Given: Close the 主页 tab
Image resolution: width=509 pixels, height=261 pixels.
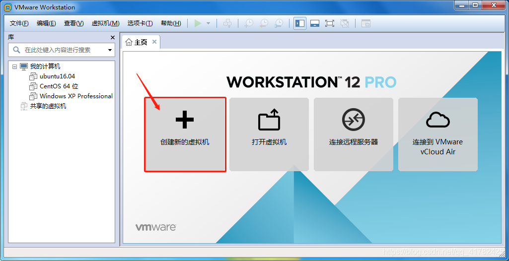Looking at the screenshot, I should pyautogui.click(x=154, y=42).
